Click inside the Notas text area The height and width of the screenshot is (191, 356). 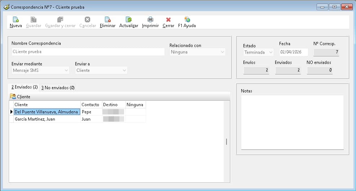[x=292, y=122]
